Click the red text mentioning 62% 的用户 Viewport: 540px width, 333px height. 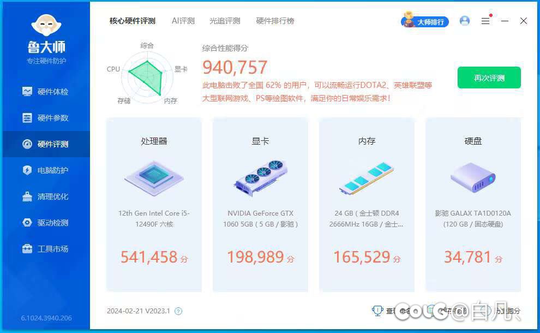coord(317,92)
